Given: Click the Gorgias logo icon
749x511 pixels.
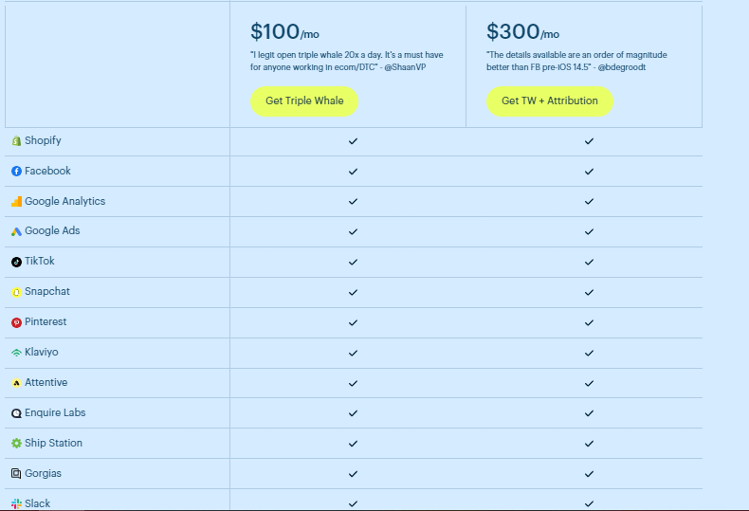Looking at the screenshot, I should [x=16, y=474].
